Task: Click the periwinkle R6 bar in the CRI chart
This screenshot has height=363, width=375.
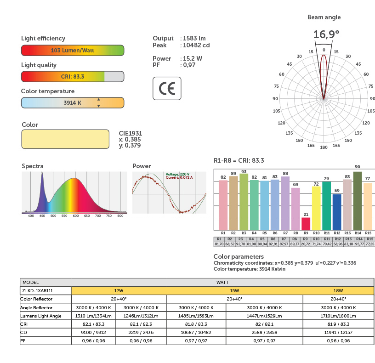Action: pyautogui.click(x=275, y=204)
